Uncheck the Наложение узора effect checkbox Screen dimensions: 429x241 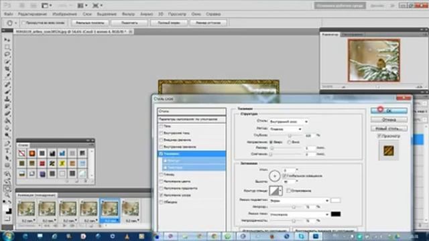click(x=161, y=195)
